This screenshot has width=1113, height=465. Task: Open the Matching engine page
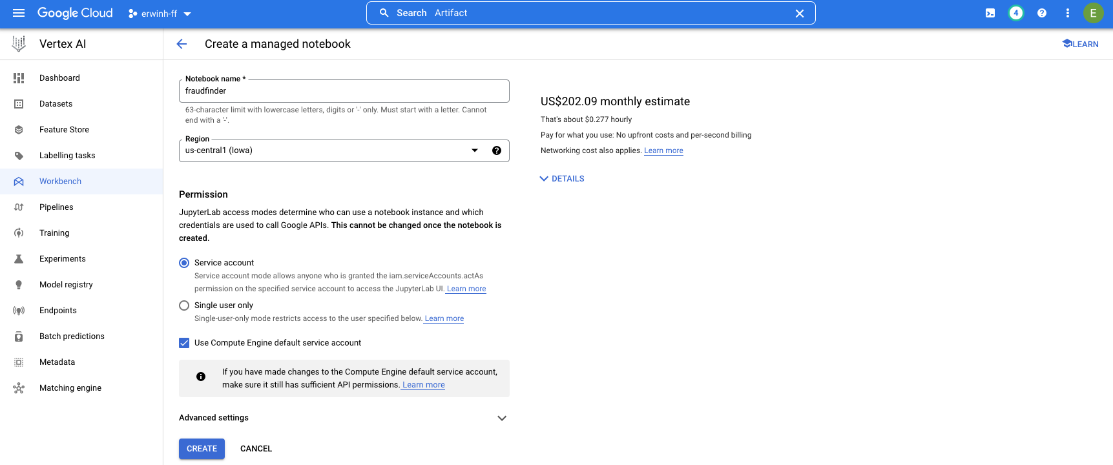click(x=70, y=387)
